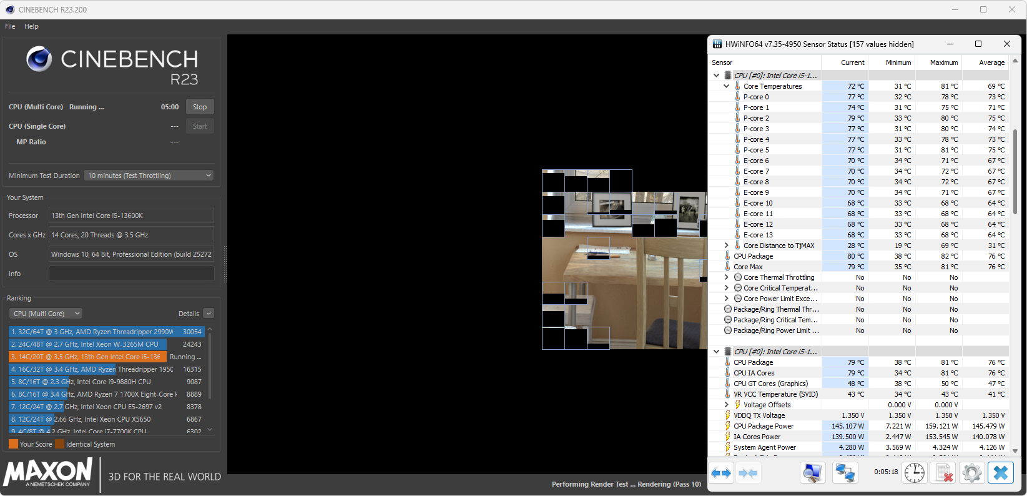Click lightning icon beside IA Cores Power

[x=727, y=437]
